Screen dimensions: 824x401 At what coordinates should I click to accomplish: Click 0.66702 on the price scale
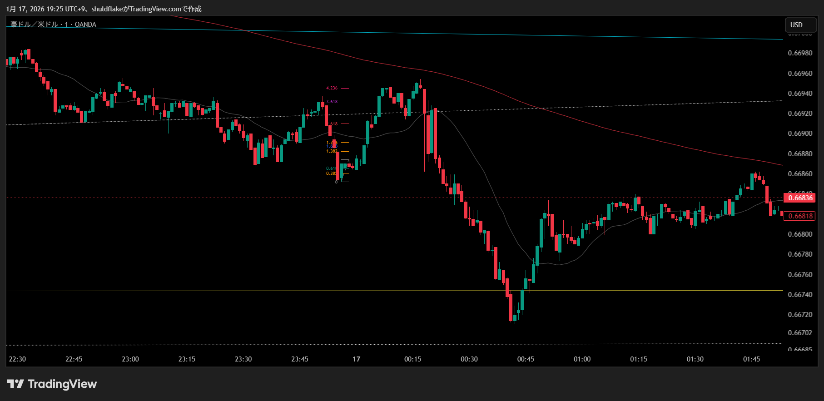point(800,333)
